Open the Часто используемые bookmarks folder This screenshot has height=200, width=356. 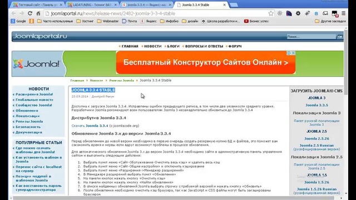pos(55,21)
